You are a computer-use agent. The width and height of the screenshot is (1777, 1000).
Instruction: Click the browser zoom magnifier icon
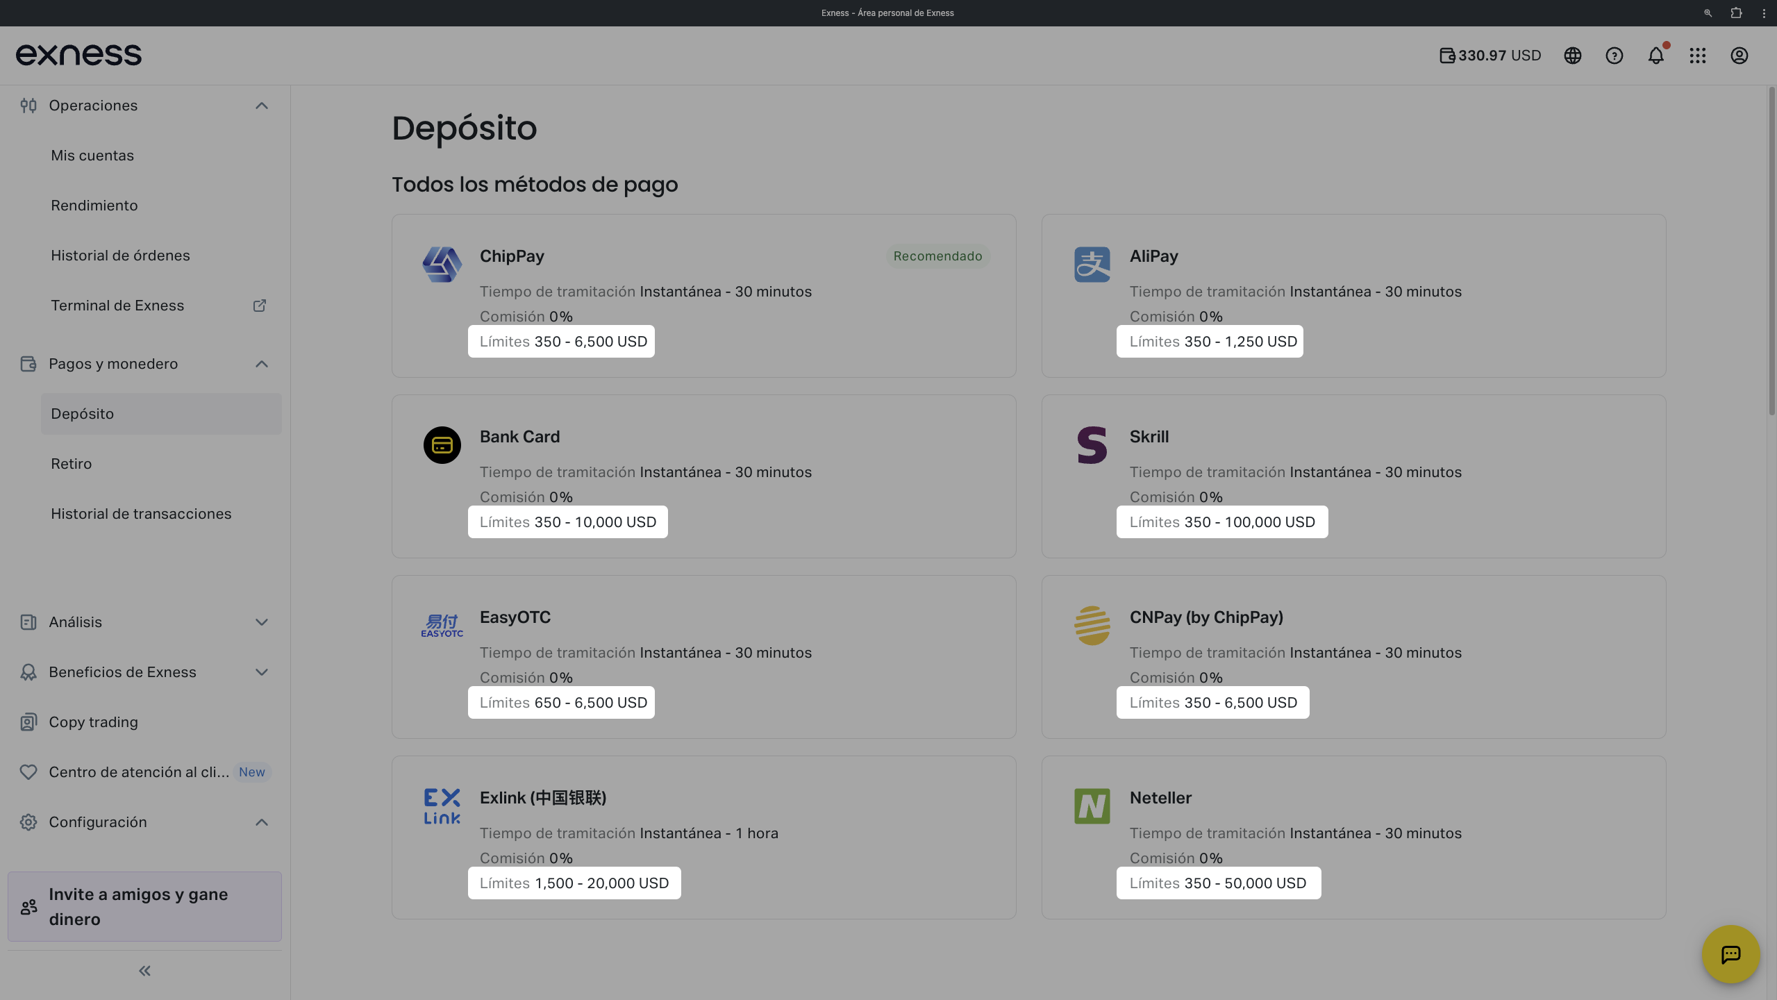[x=1708, y=13]
